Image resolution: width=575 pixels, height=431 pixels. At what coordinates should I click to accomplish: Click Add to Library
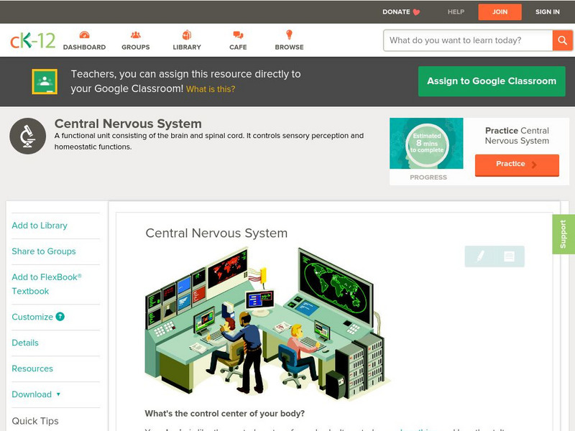pos(40,226)
